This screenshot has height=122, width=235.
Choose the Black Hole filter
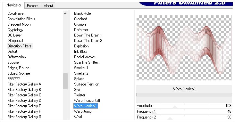tap(82, 13)
